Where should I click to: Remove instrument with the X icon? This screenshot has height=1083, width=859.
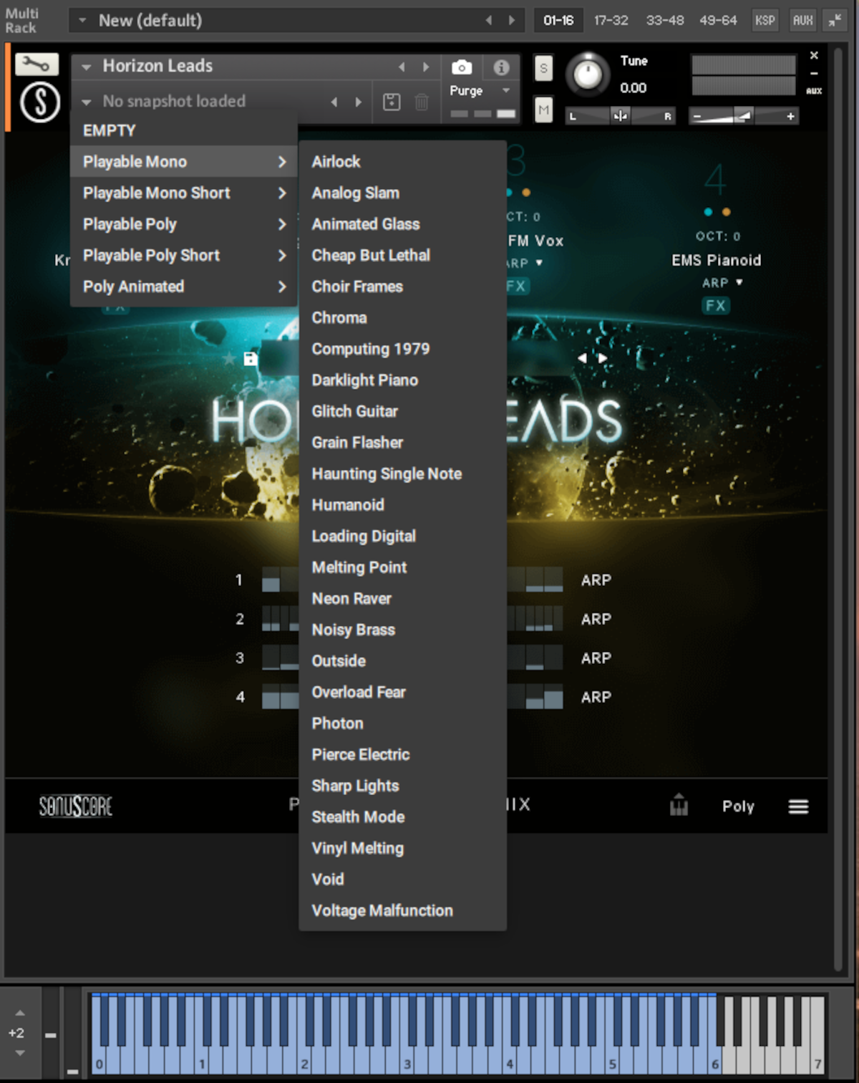coord(814,55)
